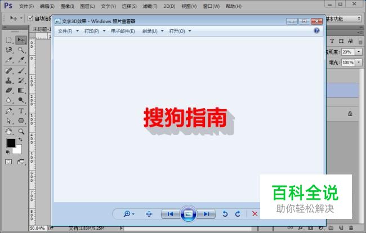Filter layers by type T icon

click(332, 41)
